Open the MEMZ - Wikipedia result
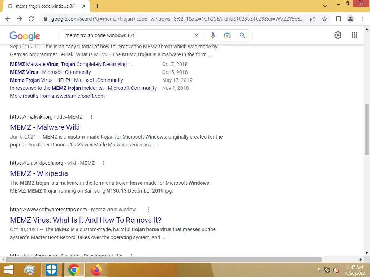370x277 pixels. click(39, 173)
